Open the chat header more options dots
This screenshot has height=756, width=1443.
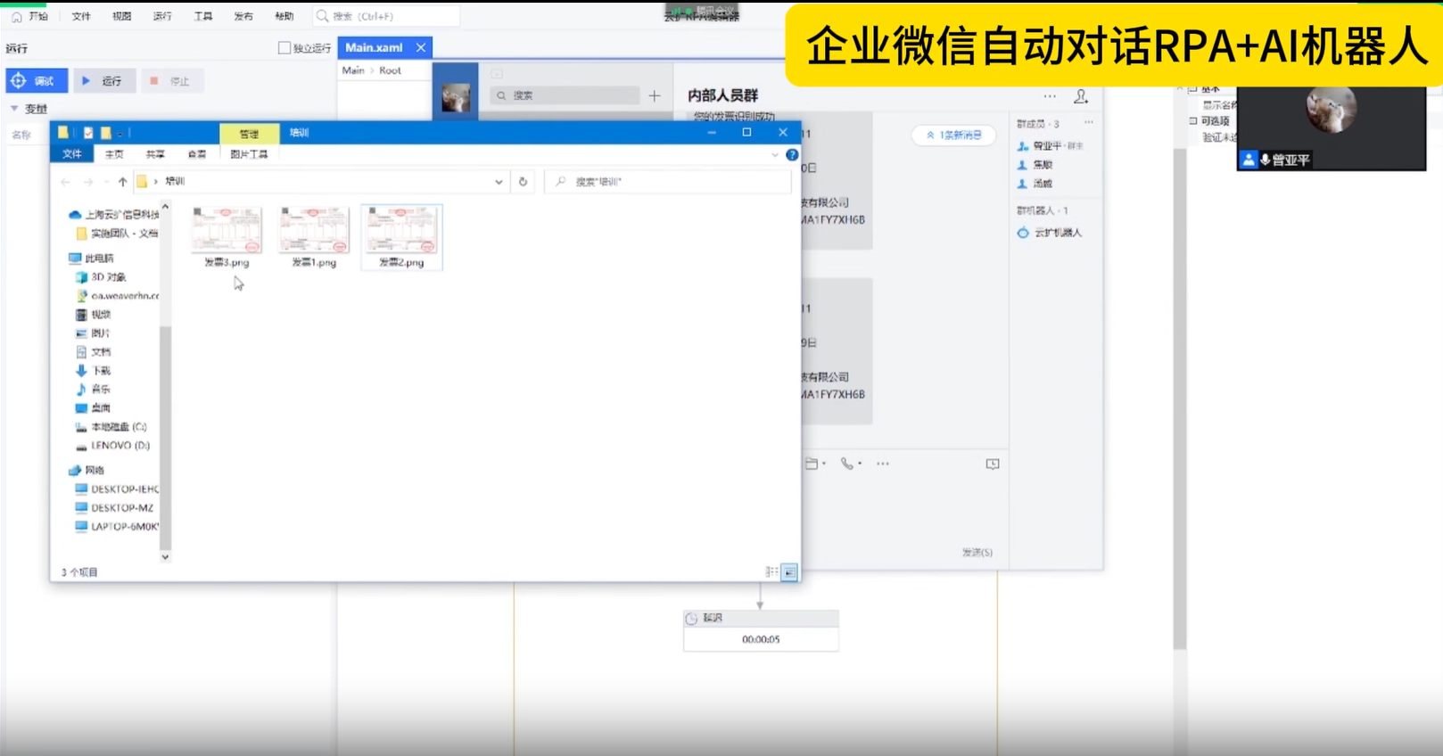[x=1050, y=96]
